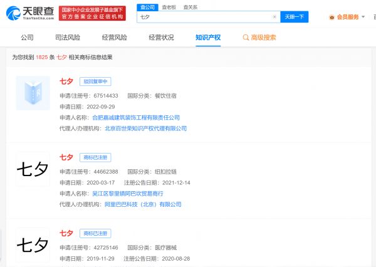Open the 经营风险 tab

pyautogui.click(x=115, y=38)
